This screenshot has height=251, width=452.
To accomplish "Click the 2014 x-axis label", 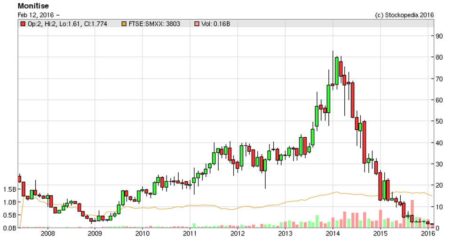I will coord(333,233).
